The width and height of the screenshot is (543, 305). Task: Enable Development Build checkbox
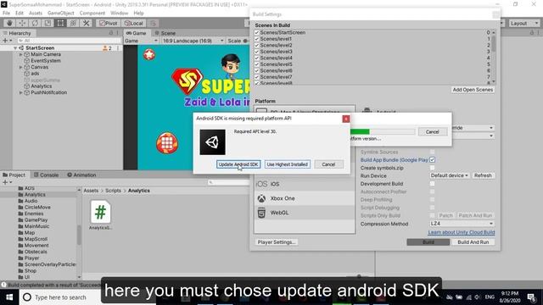point(432,184)
